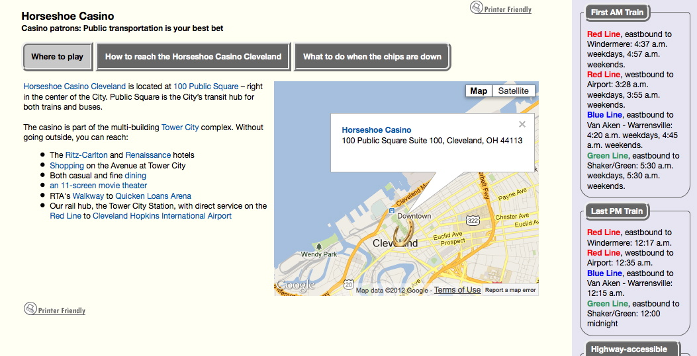Click the First AM Train Red Line eastbound to Windermere entry

point(629,50)
